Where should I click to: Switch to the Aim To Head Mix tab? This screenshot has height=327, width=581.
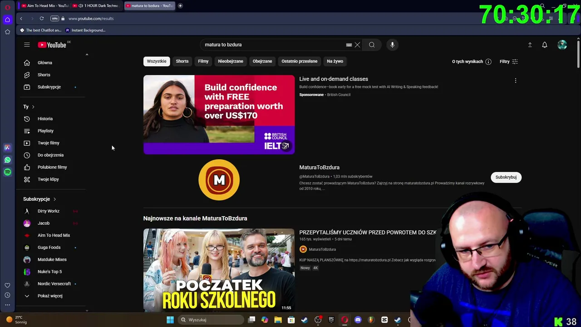click(x=45, y=5)
